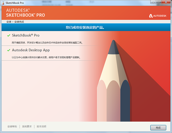Select the SketchBook® Pro product title
The height and width of the screenshot is (133, 172).
pyautogui.click(x=26, y=35)
